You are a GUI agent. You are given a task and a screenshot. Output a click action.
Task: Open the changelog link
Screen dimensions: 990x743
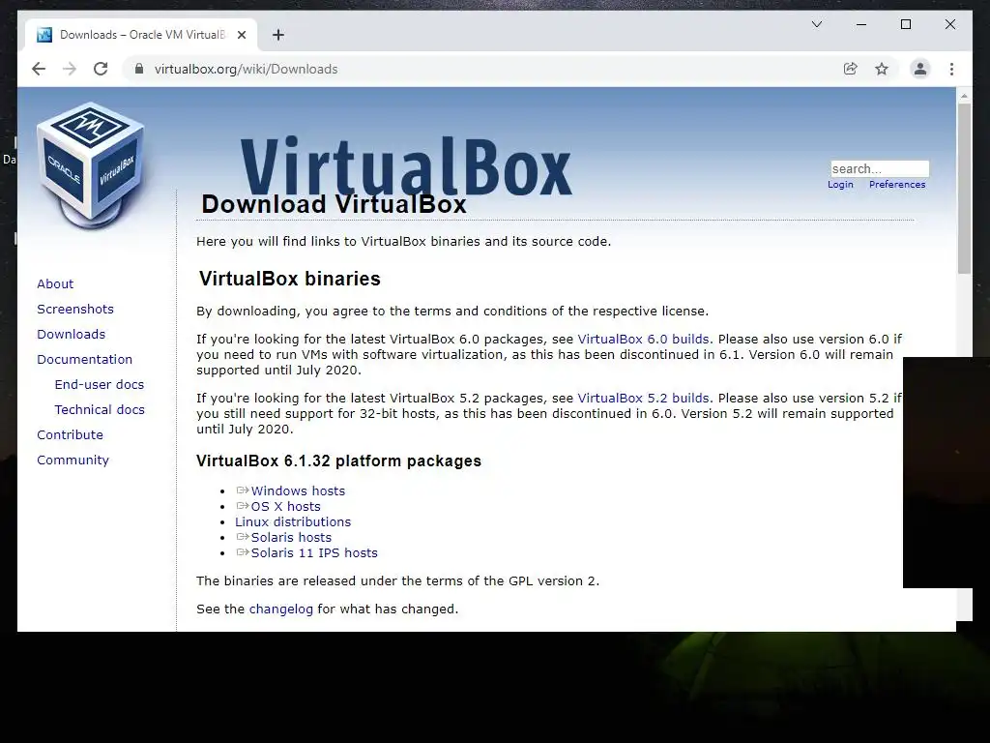281,609
